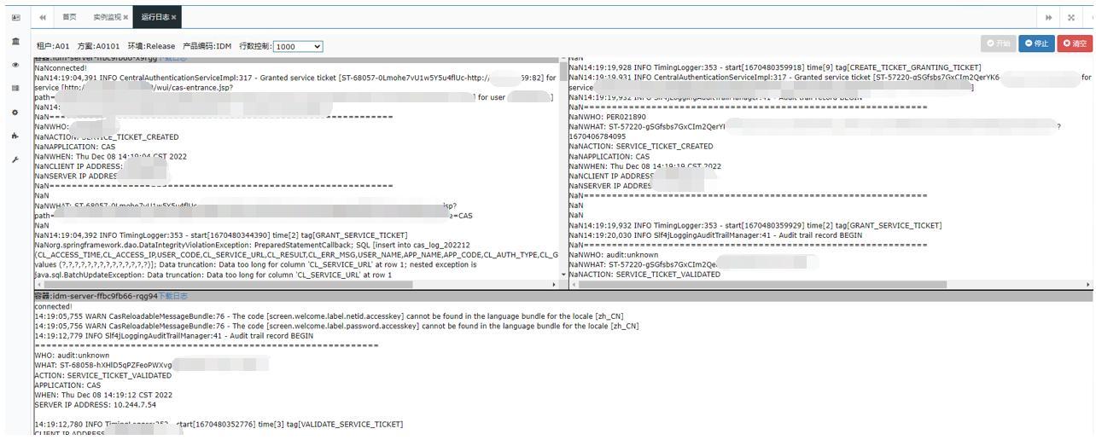Click the password.accesskey WARN line in bottom log

click(x=336, y=326)
